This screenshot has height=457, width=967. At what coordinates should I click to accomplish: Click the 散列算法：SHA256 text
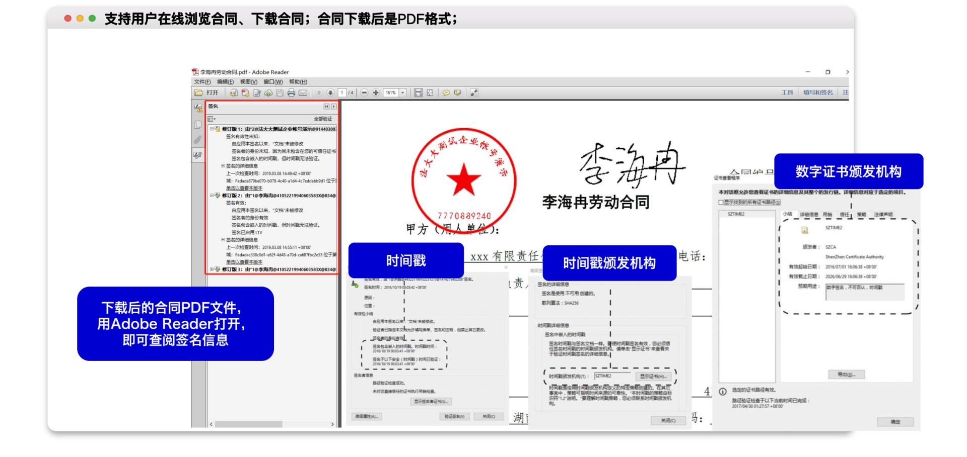click(x=560, y=303)
